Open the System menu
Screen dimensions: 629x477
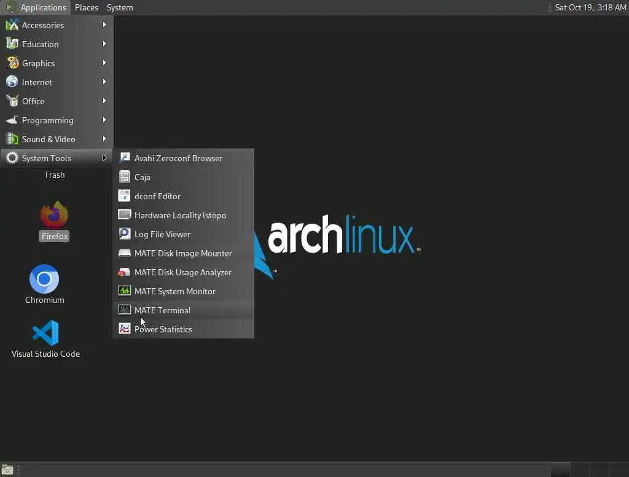[120, 7]
